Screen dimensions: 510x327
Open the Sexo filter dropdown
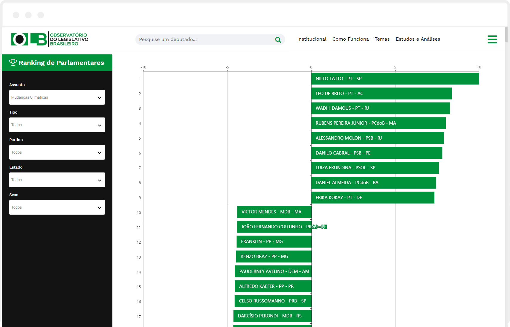coord(57,207)
